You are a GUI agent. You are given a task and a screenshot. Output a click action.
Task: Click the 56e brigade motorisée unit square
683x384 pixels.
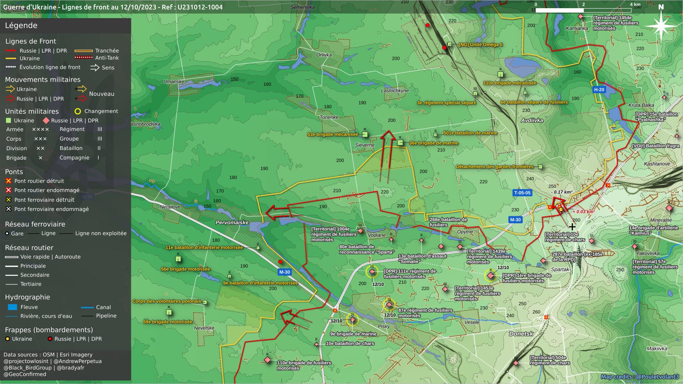coord(178,259)
